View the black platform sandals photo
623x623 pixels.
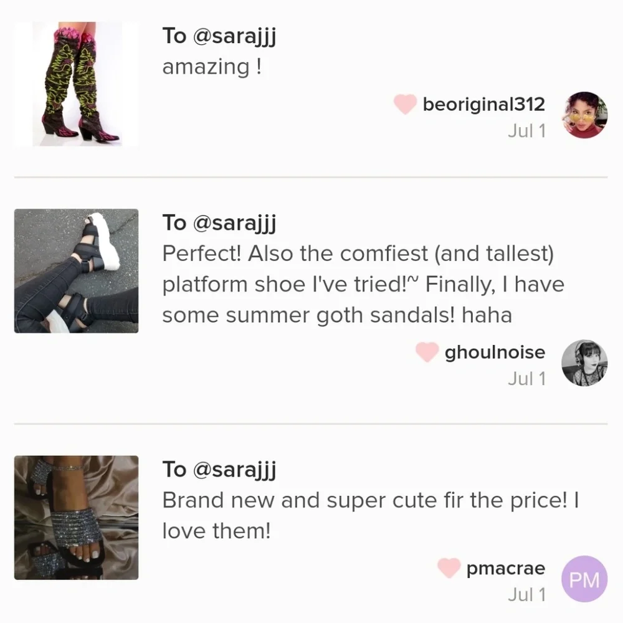(x=76, y=271)
